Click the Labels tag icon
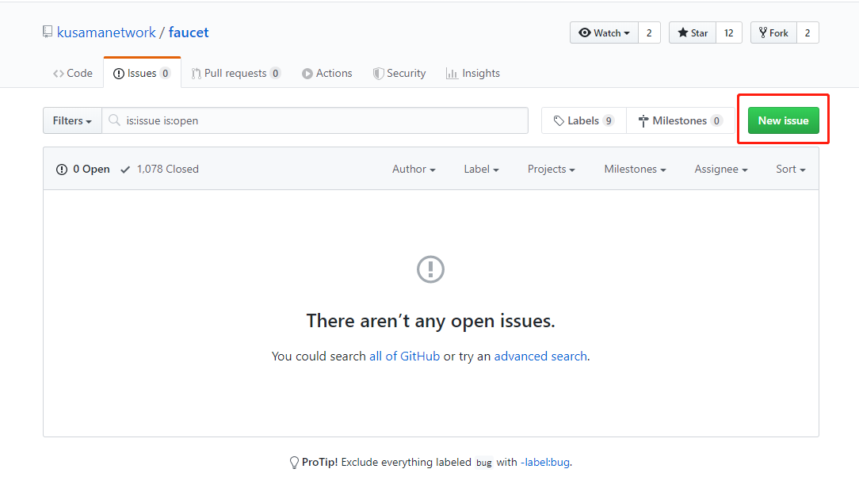859x488 pixels. pyautogui.click(x=559, y=121)
